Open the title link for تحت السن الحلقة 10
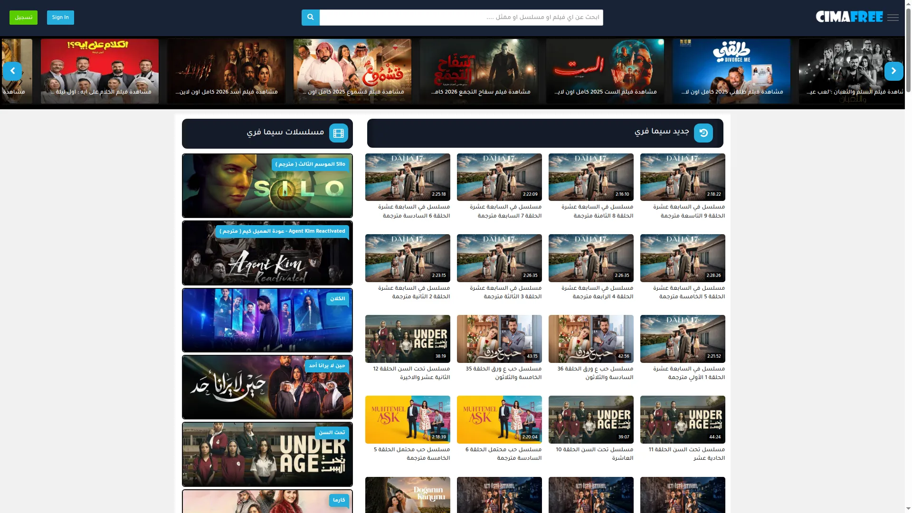 [595, 454]
